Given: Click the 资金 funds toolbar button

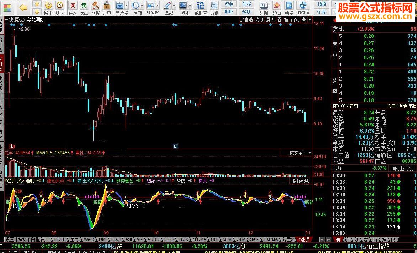Looking at the screenshot, I should tap(229, 4).
